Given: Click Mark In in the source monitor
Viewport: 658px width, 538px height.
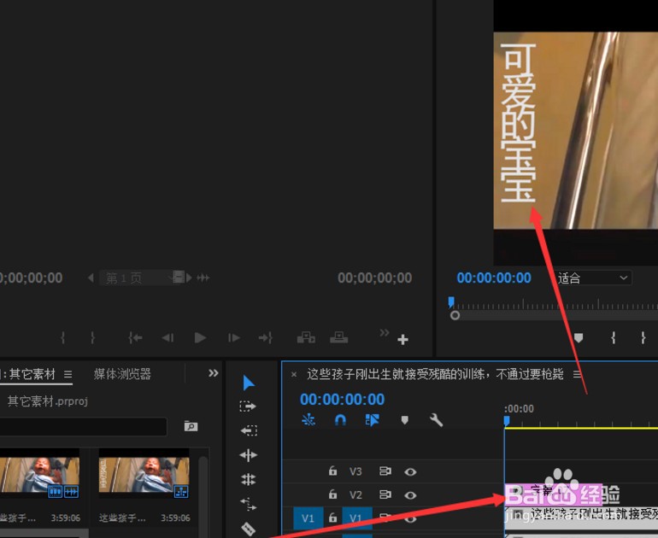Looking at the screenshot, I should [63, 337].
